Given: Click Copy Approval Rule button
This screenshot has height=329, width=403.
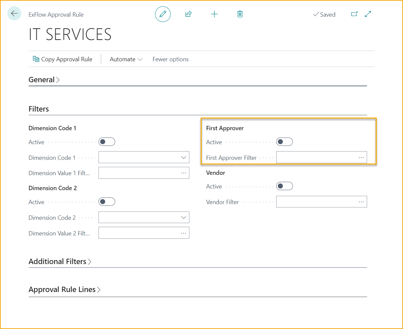Looking at the screenshot, I should coord(63,59).
